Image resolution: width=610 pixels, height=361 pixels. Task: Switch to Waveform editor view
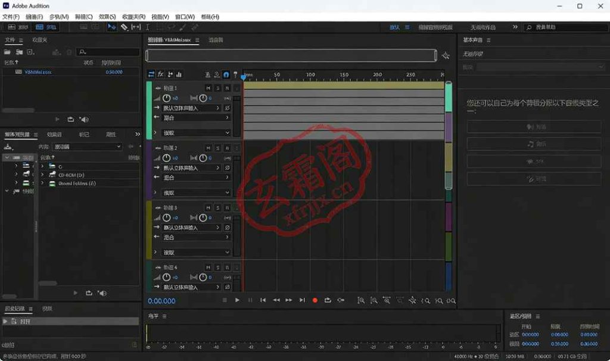tap(18, 27)
